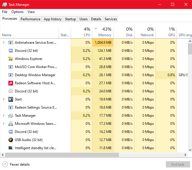Click the Microsoft Windows Search icon
Screen dimensions: 192x170
point(11,124)
